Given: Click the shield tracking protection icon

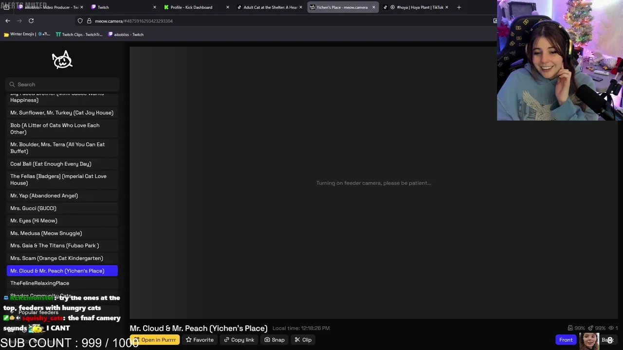Looking at the screenshot, I should click(x=80, y=21).
